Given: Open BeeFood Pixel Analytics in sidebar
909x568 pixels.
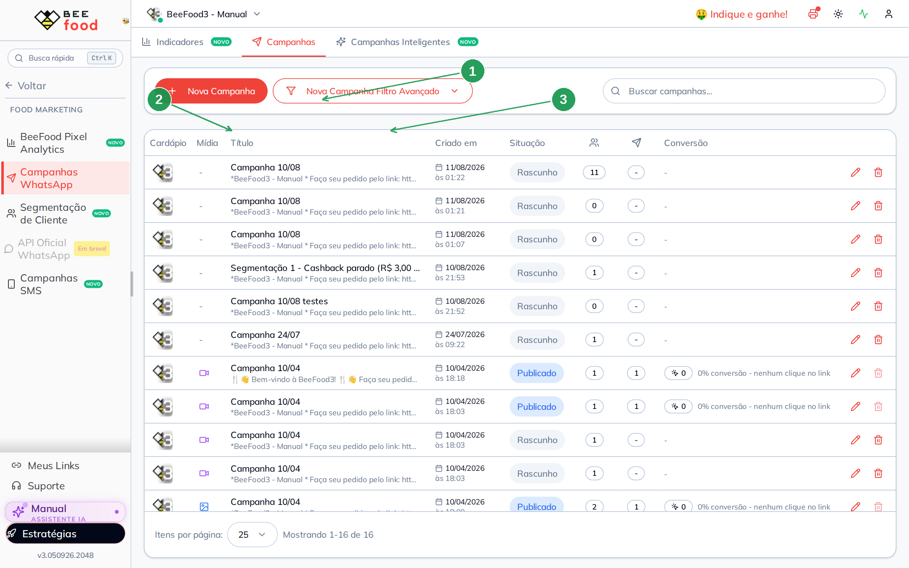Looking at the screenshot, I should click(66, 143).
